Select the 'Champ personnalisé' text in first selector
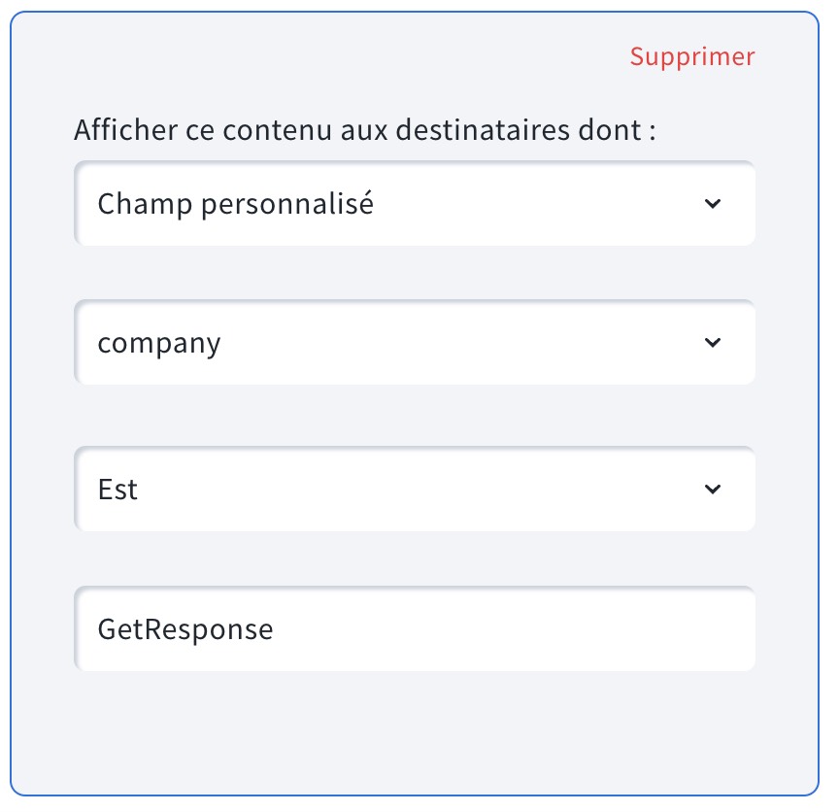Image resolution: width=839 pixels, height=812 pixels. (236, 204)
